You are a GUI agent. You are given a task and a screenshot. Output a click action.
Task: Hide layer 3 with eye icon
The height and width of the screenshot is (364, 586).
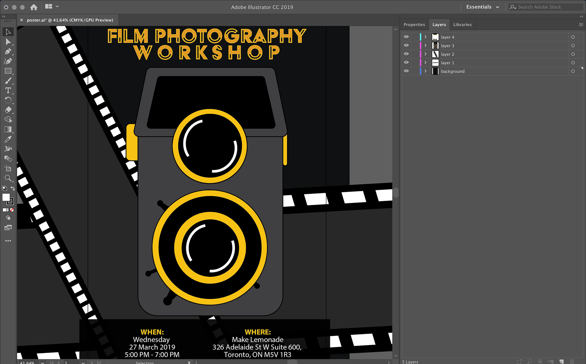(x=406, y=45)
